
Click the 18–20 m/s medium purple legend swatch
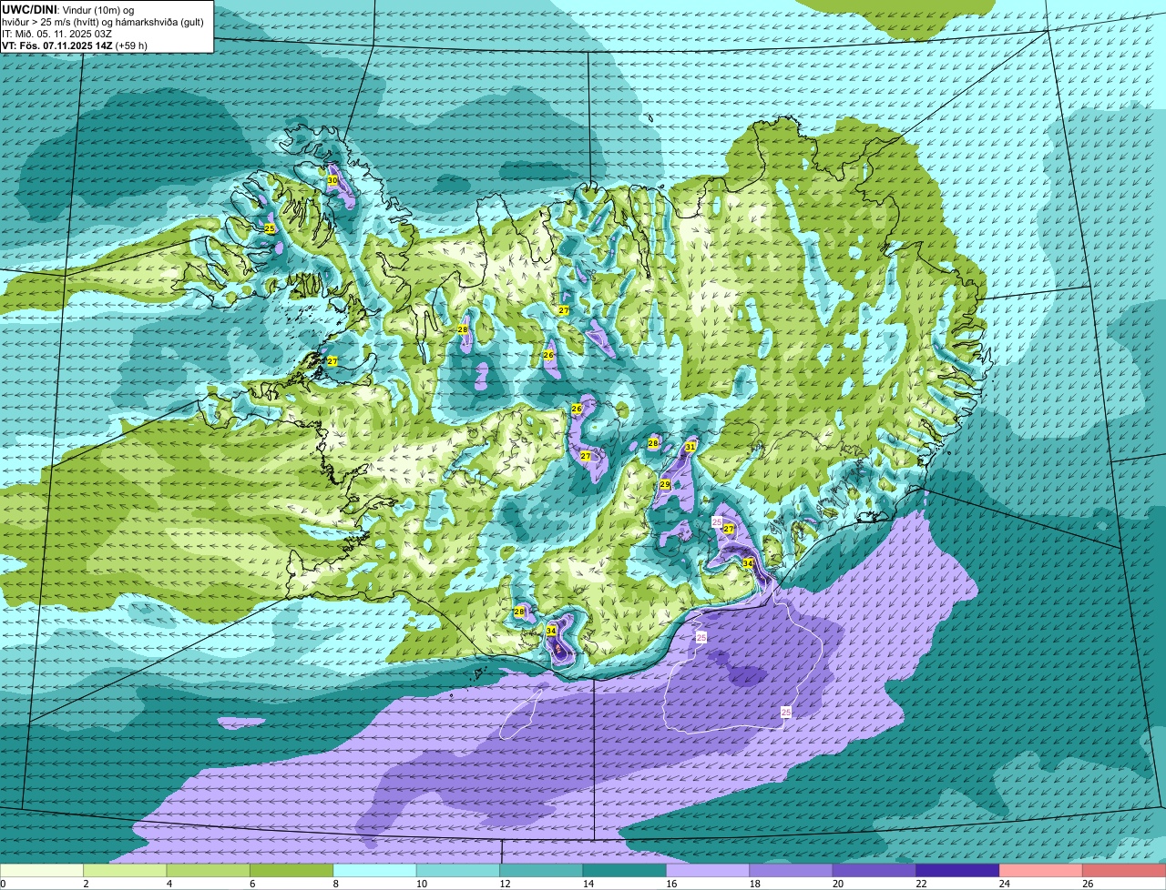[x=792, y=871]
